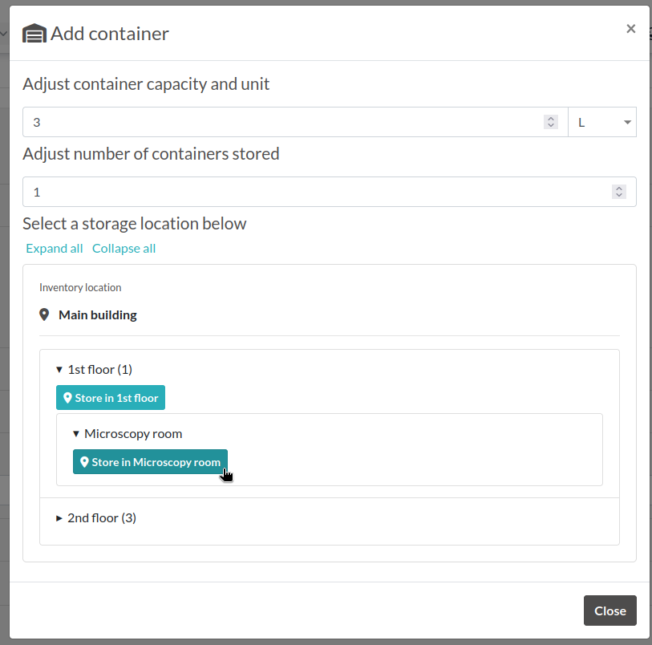
Task: Click the 'Adjust container capacity and unit' heading
Action: [146, 83]
